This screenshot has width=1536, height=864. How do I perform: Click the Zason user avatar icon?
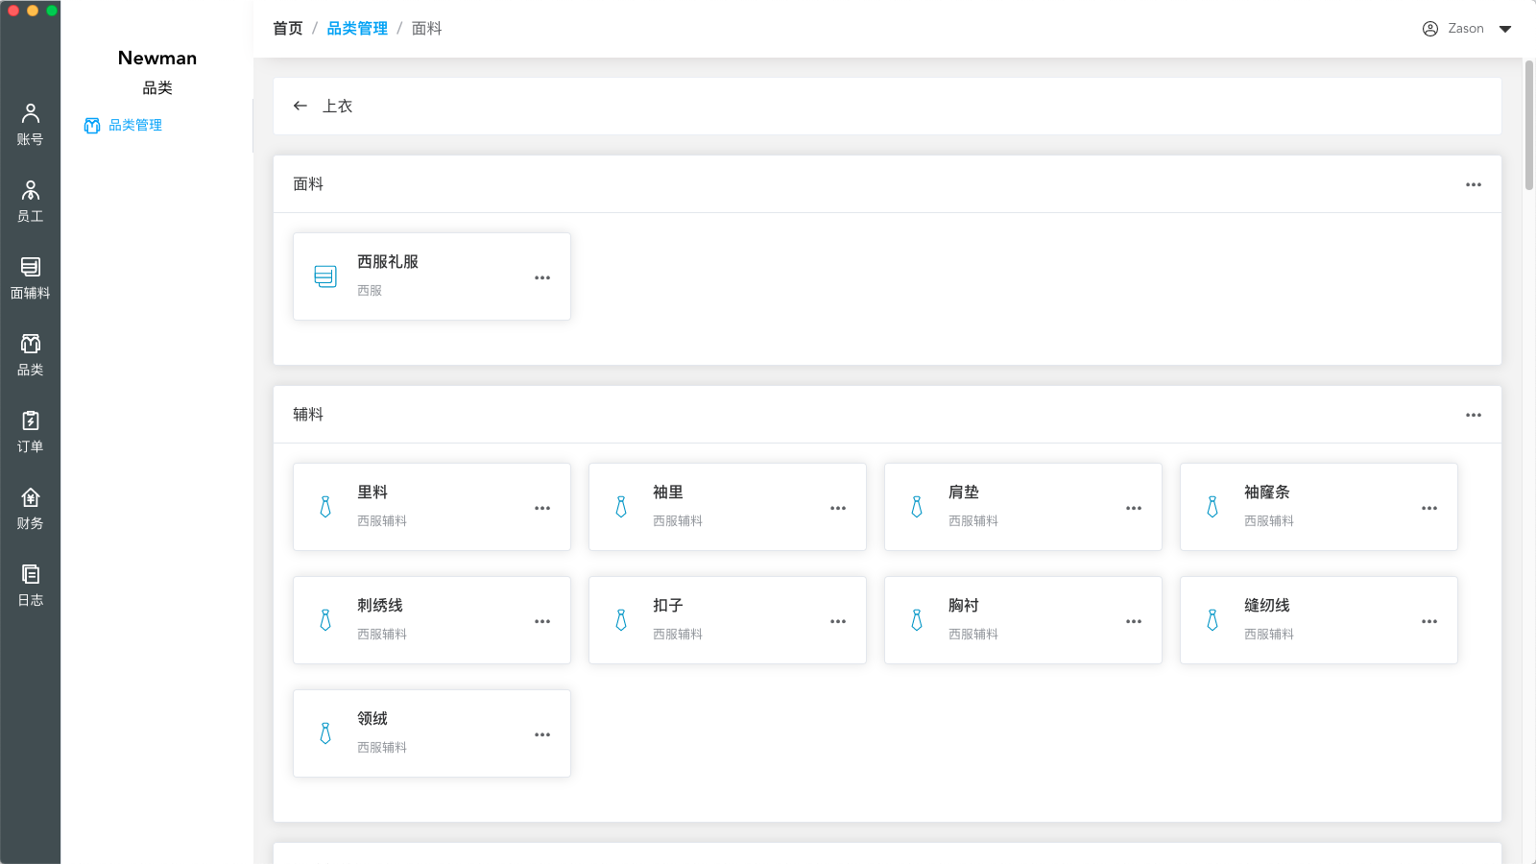click(x=1430, y=29)
